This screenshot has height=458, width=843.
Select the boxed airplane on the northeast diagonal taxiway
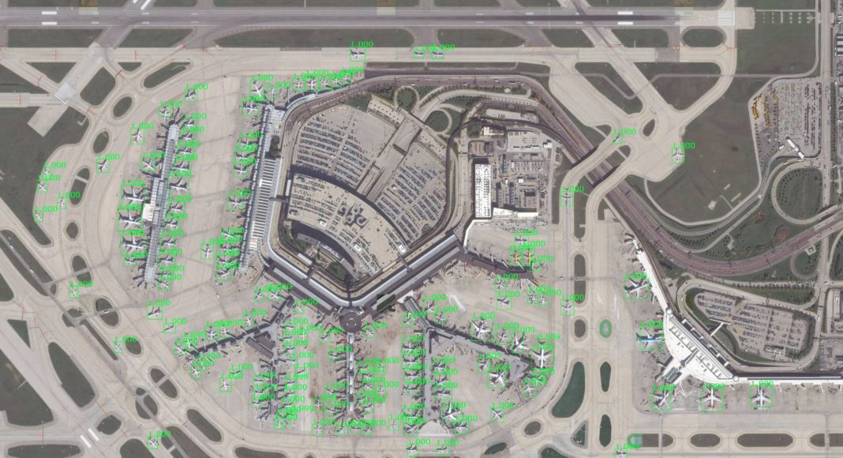[618, 138]
